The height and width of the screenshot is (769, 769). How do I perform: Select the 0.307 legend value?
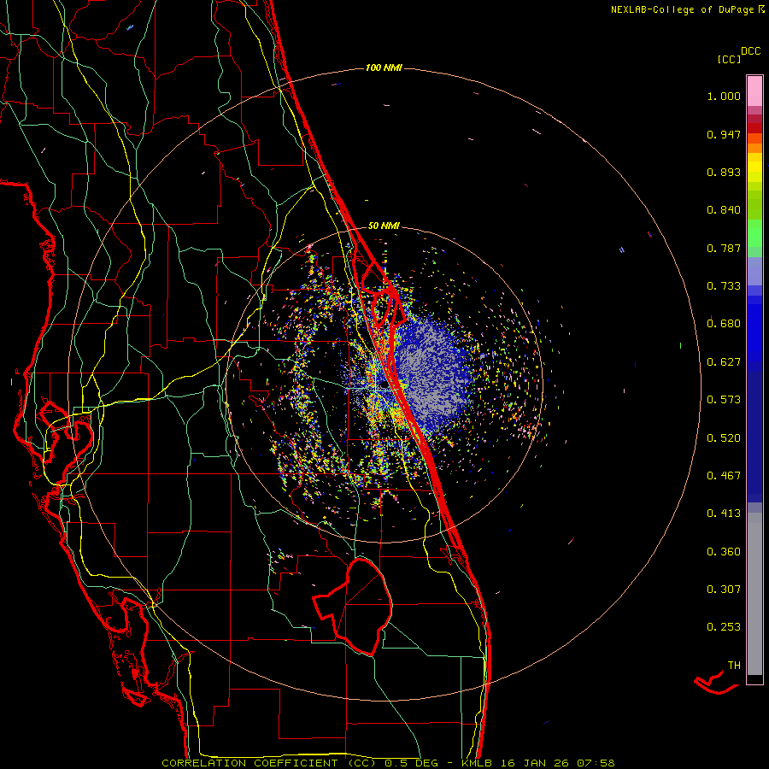pos(724,590)
